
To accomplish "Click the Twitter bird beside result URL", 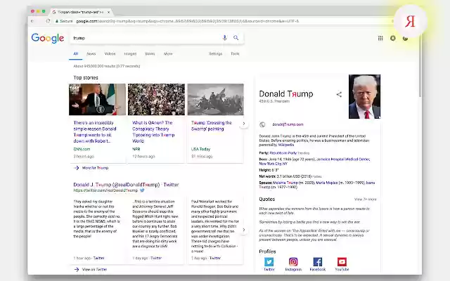I will point(142,190).
